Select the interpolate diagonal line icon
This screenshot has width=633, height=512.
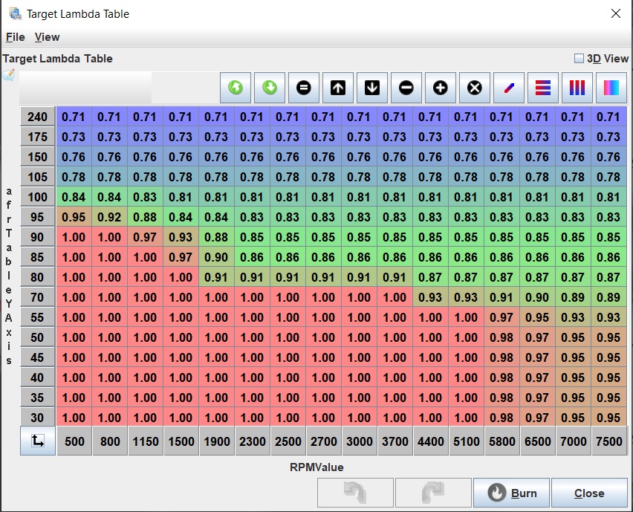pyautogui.click(x=509, y=88)
